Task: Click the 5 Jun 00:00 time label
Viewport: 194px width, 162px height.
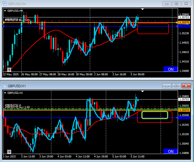Action: [x=138, y=74]
